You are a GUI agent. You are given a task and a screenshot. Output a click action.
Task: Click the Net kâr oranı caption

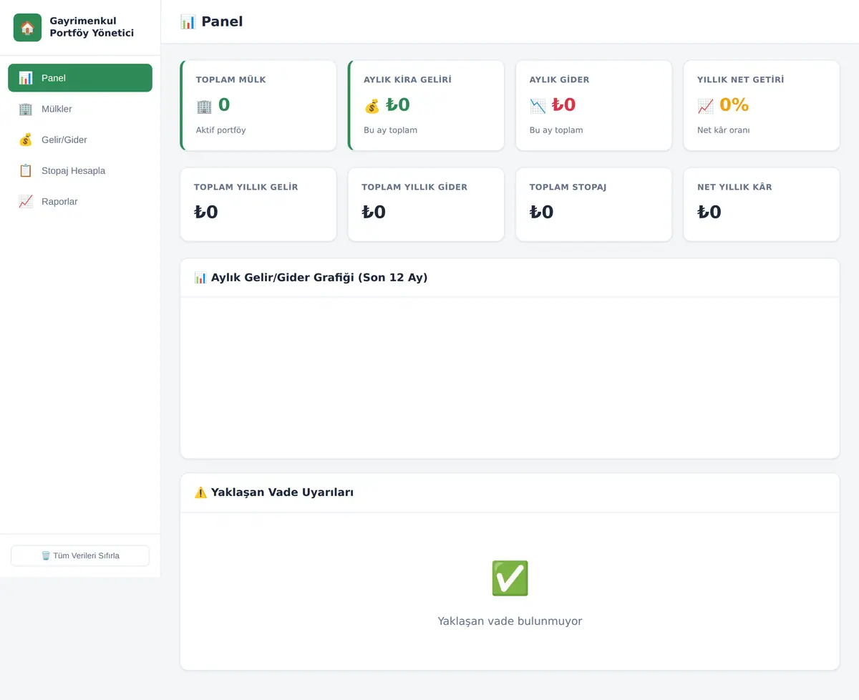point(724,130)
